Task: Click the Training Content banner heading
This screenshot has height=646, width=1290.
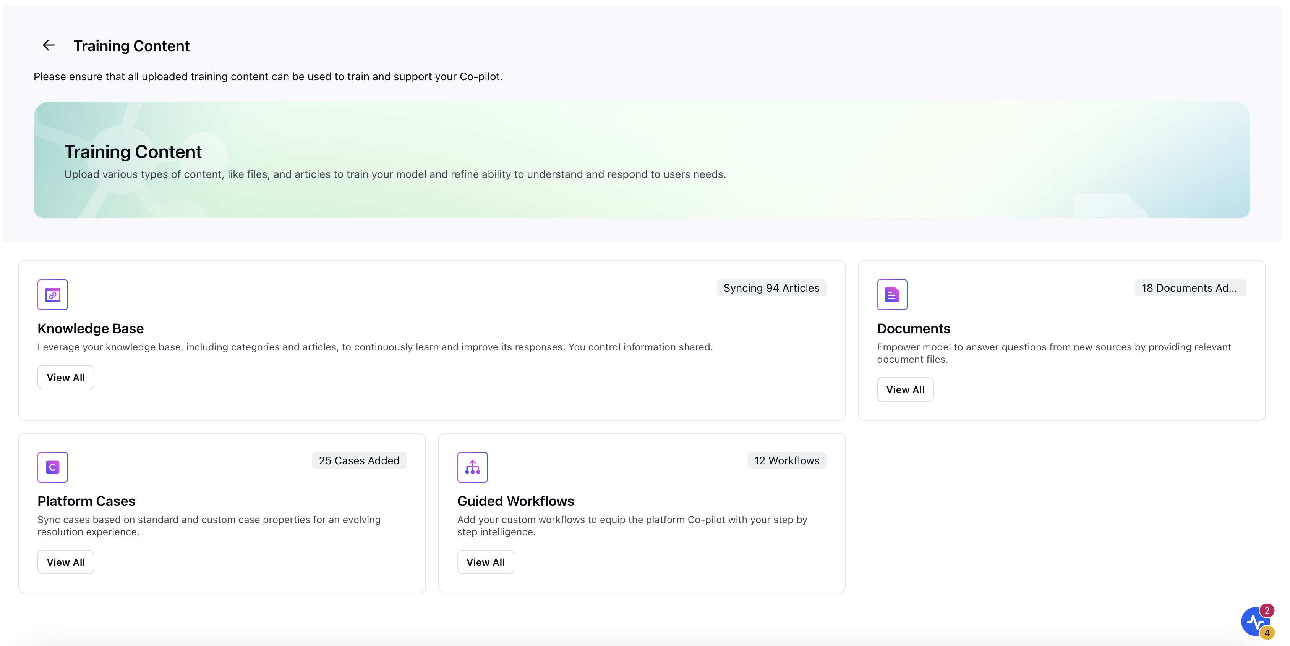Action: (133, 152)
